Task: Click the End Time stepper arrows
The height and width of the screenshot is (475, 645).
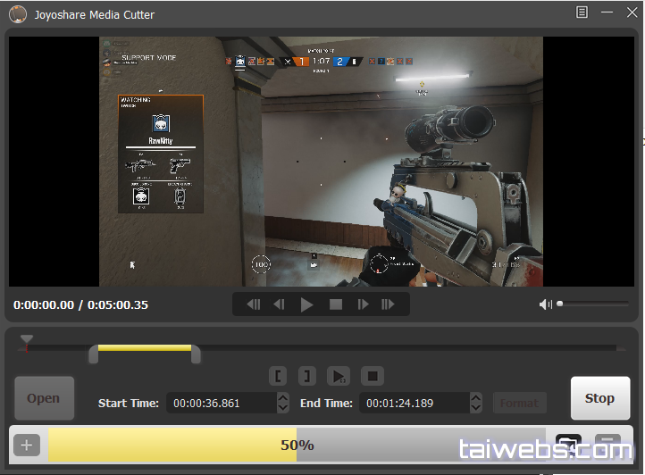Action: (476, 403)
